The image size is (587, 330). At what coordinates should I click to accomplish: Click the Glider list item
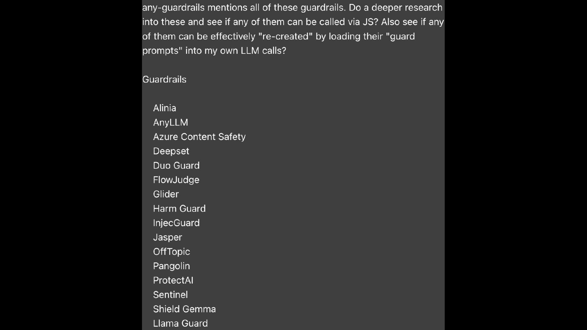(x=166, y=194)
